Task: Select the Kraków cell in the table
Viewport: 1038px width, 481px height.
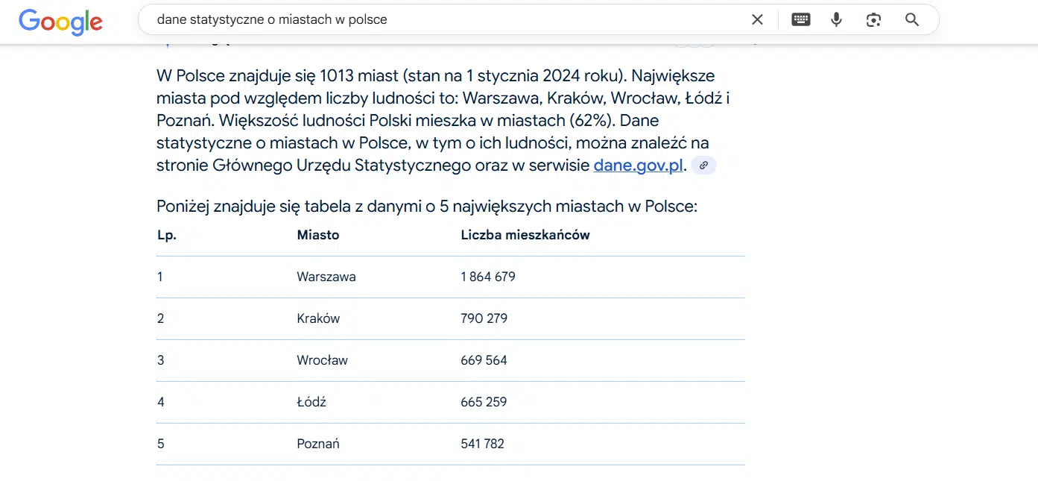Action: [x=318, y=318]
